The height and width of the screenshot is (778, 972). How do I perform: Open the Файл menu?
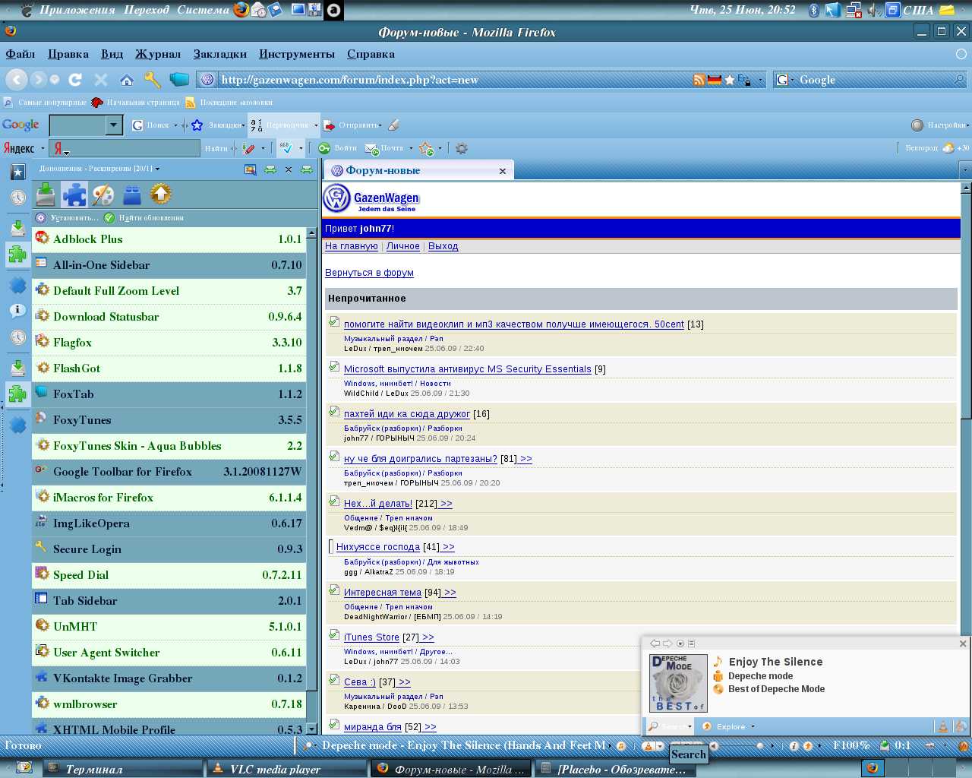coord(21,54)
